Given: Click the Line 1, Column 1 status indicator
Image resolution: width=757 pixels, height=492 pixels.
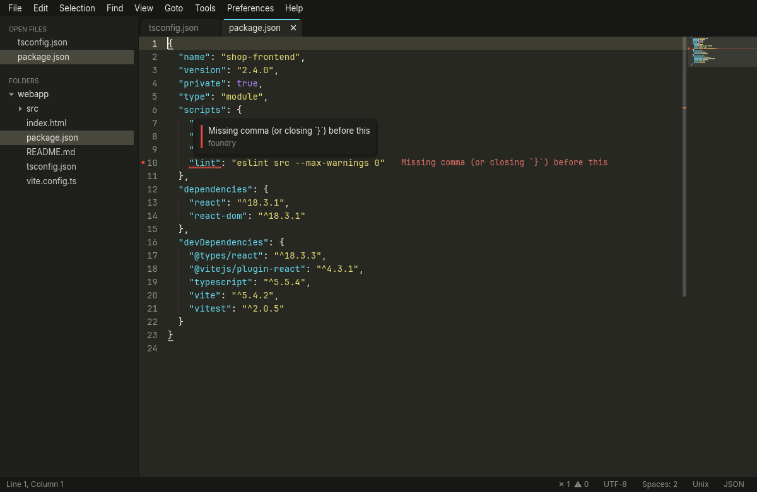Looking at the screenshot, I should (x=35, y=484).
